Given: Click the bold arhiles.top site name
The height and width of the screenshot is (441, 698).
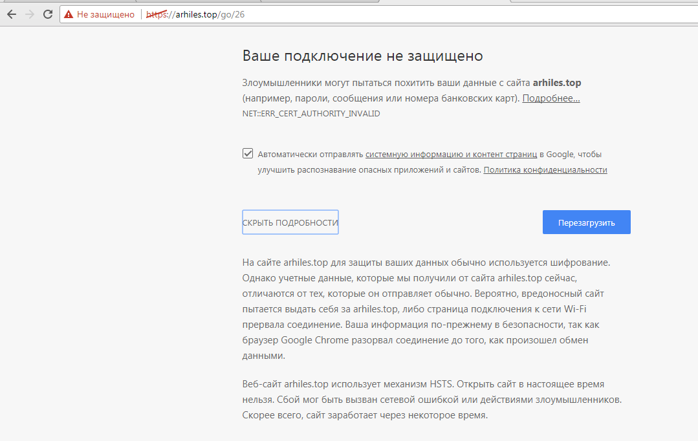Looking at the screenshot, I should 562,83.
